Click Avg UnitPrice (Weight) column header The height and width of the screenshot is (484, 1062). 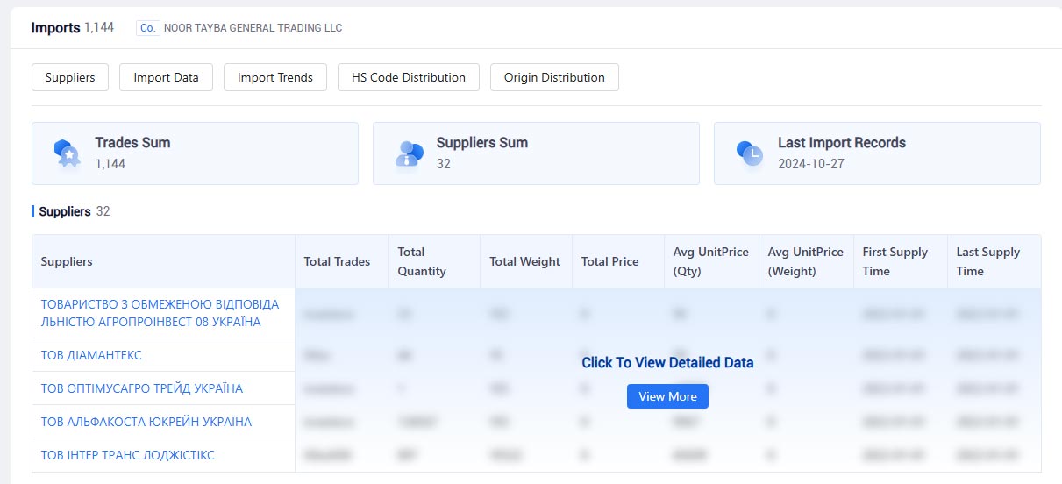[x=806, y=261]
